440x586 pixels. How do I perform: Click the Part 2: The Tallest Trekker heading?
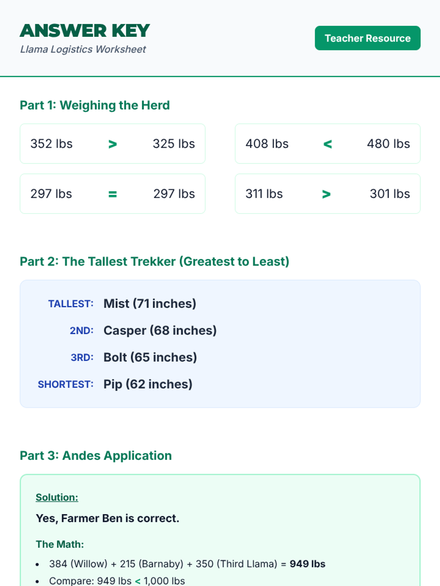[x=154, y=262]
